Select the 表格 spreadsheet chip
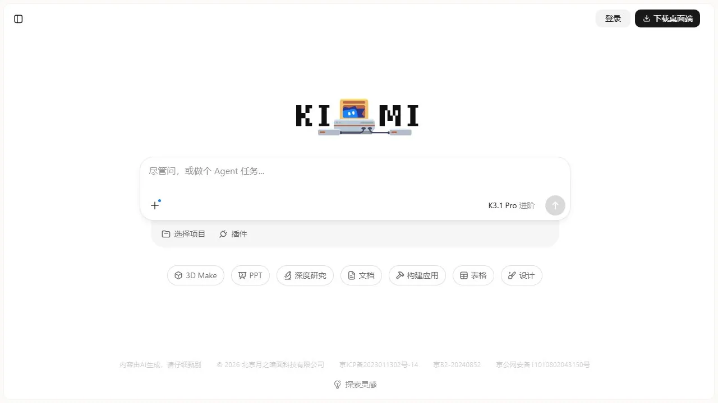This screenshot has height=403, width=718. [x=473, y=275]
